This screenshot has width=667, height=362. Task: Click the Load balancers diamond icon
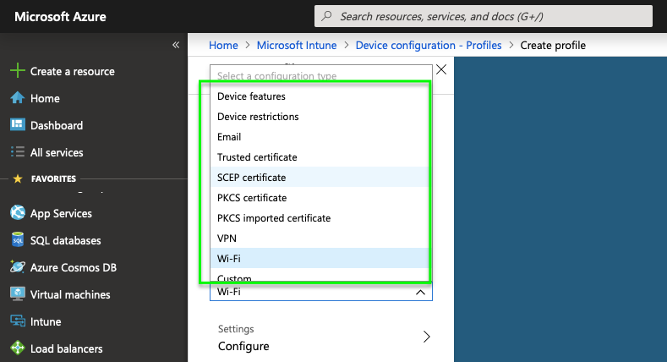tap(17, 348)
